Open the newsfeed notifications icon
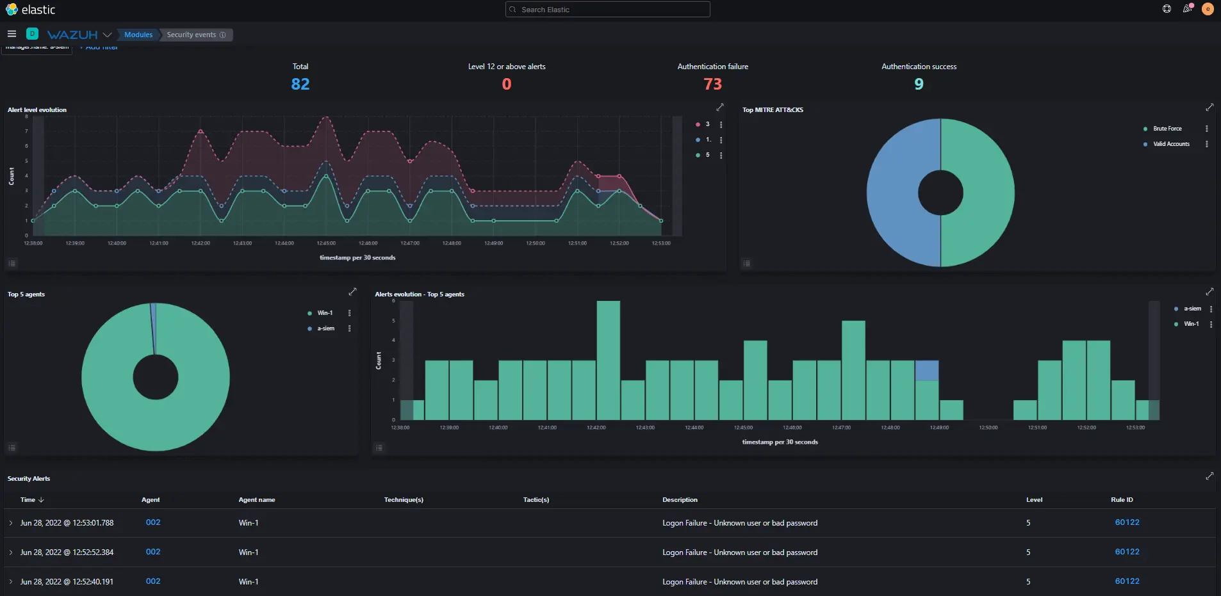This screenshot has width=1221, height=596. (x=1187, y=9)
